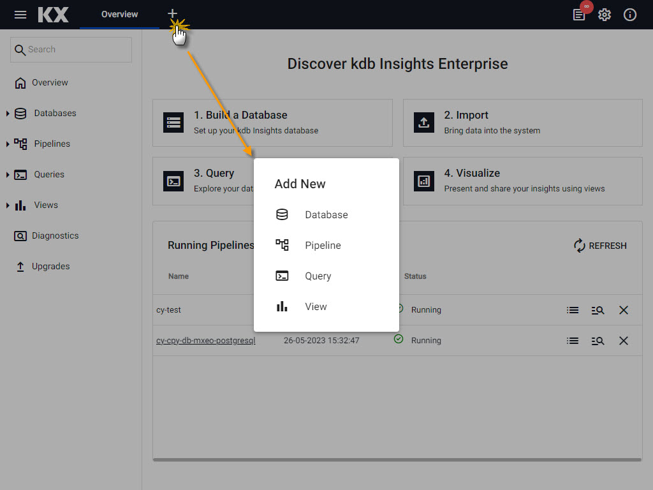The width and height of the screenshot is (653, 490).
Task: Click the Query icon in Add New
Action: coord(282,276)
